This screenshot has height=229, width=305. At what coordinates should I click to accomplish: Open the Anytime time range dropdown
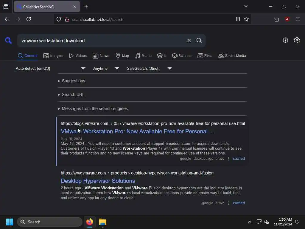pos(106,68)
